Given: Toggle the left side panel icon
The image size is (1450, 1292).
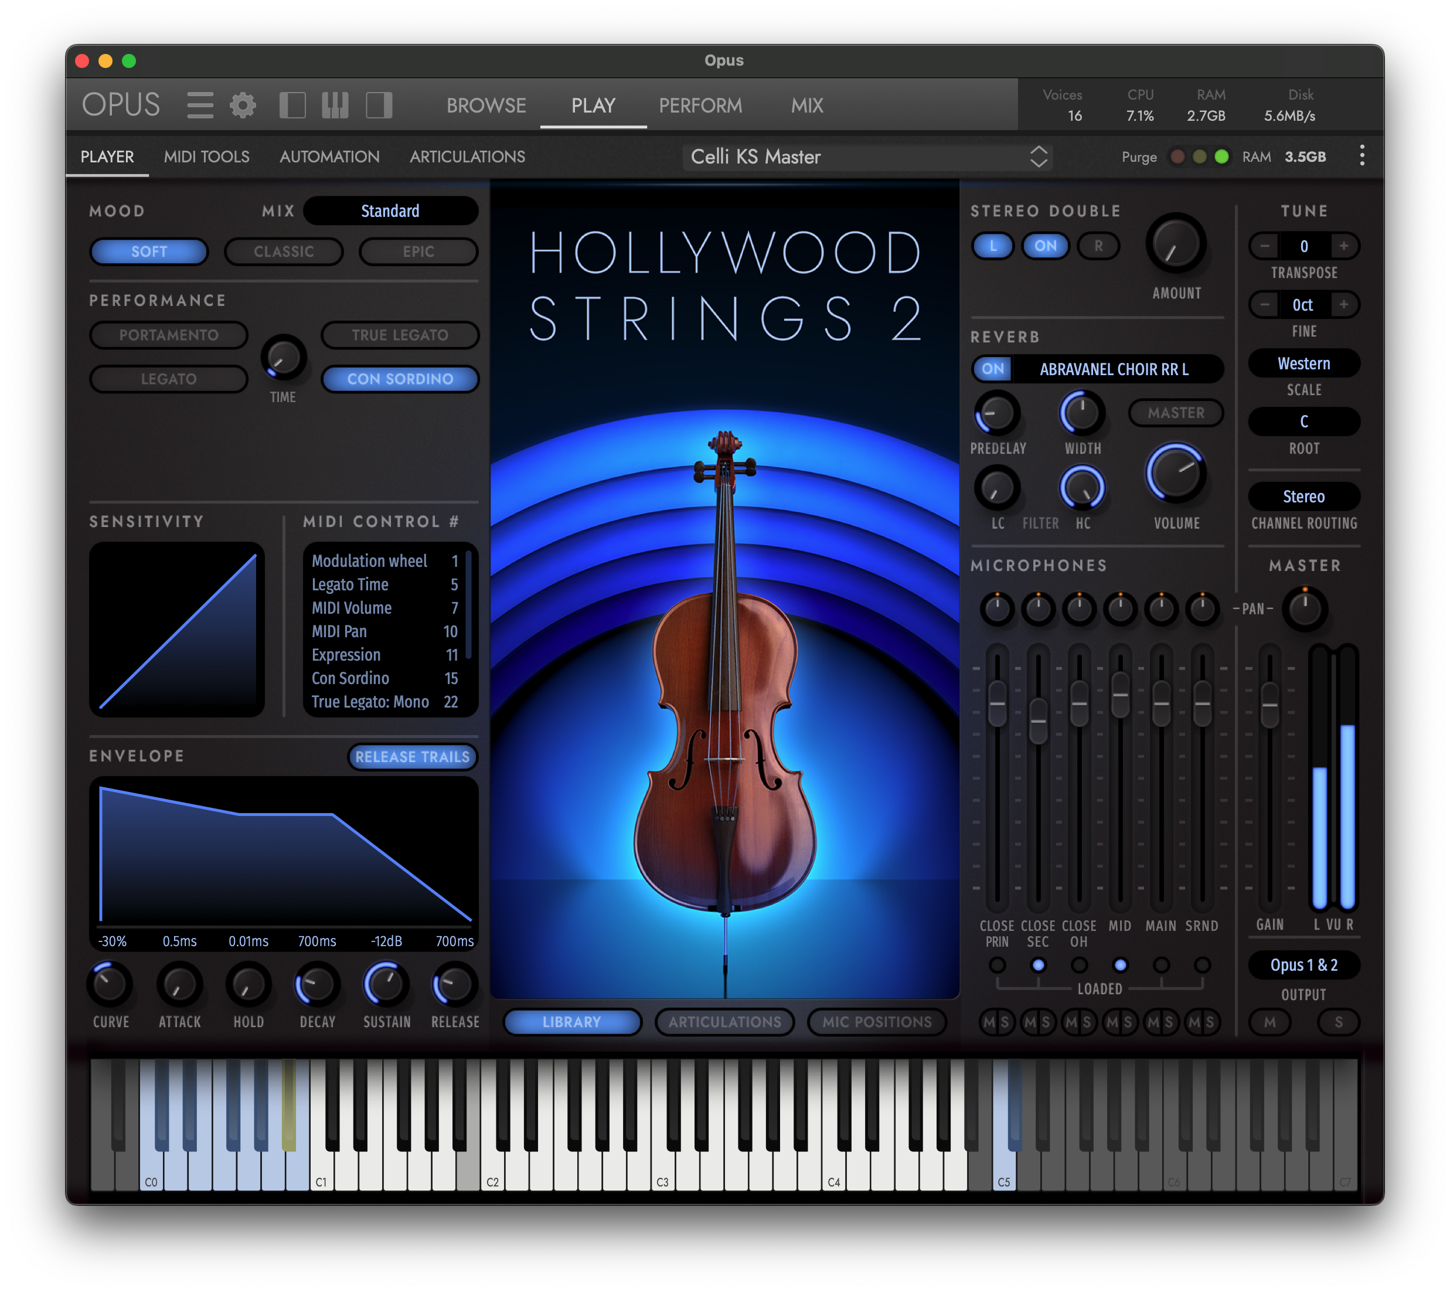Looking at the screenshot, I should coord(292,105).
